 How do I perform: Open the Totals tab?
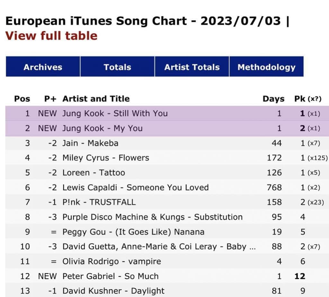point(117,67)
